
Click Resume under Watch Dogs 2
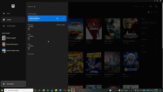click(x=108, y=43)
